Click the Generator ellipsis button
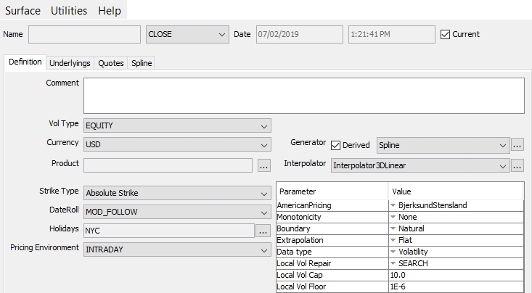The image size is (532, 293). (517, 145)
